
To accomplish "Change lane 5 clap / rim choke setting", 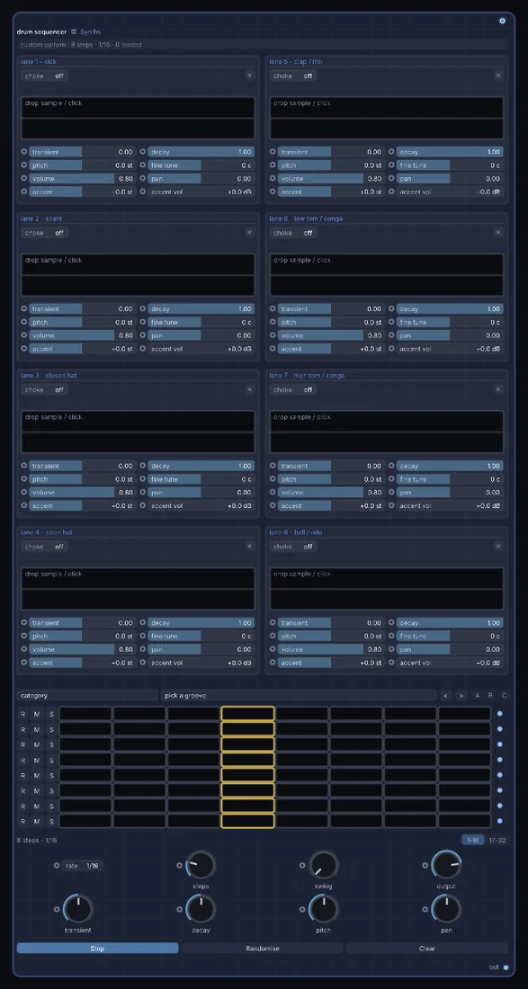I will (293, 76).
